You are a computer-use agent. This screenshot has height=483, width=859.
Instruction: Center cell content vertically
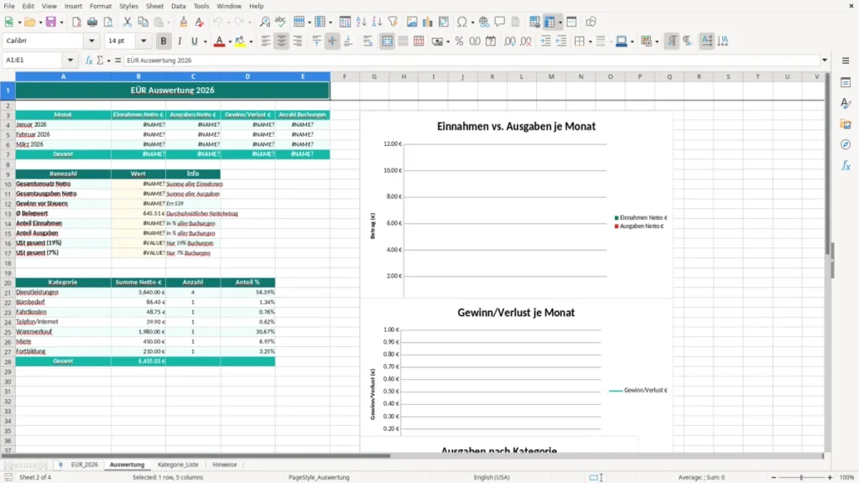click(x=332, y=41)
